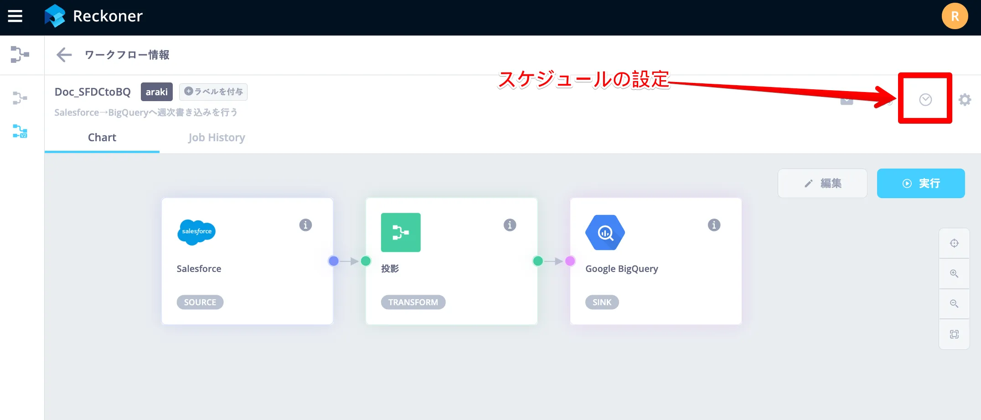
Task: Click the workflow icon at sidebar top
Action: tap(20, 55)
